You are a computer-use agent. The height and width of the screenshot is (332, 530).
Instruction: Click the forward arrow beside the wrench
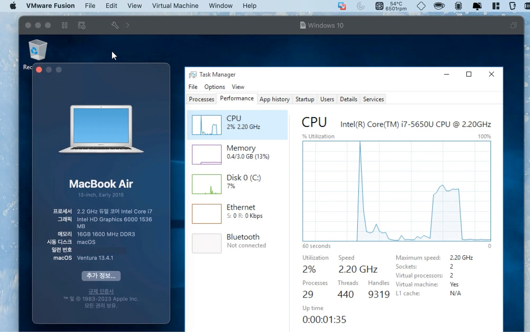(127, 25)
